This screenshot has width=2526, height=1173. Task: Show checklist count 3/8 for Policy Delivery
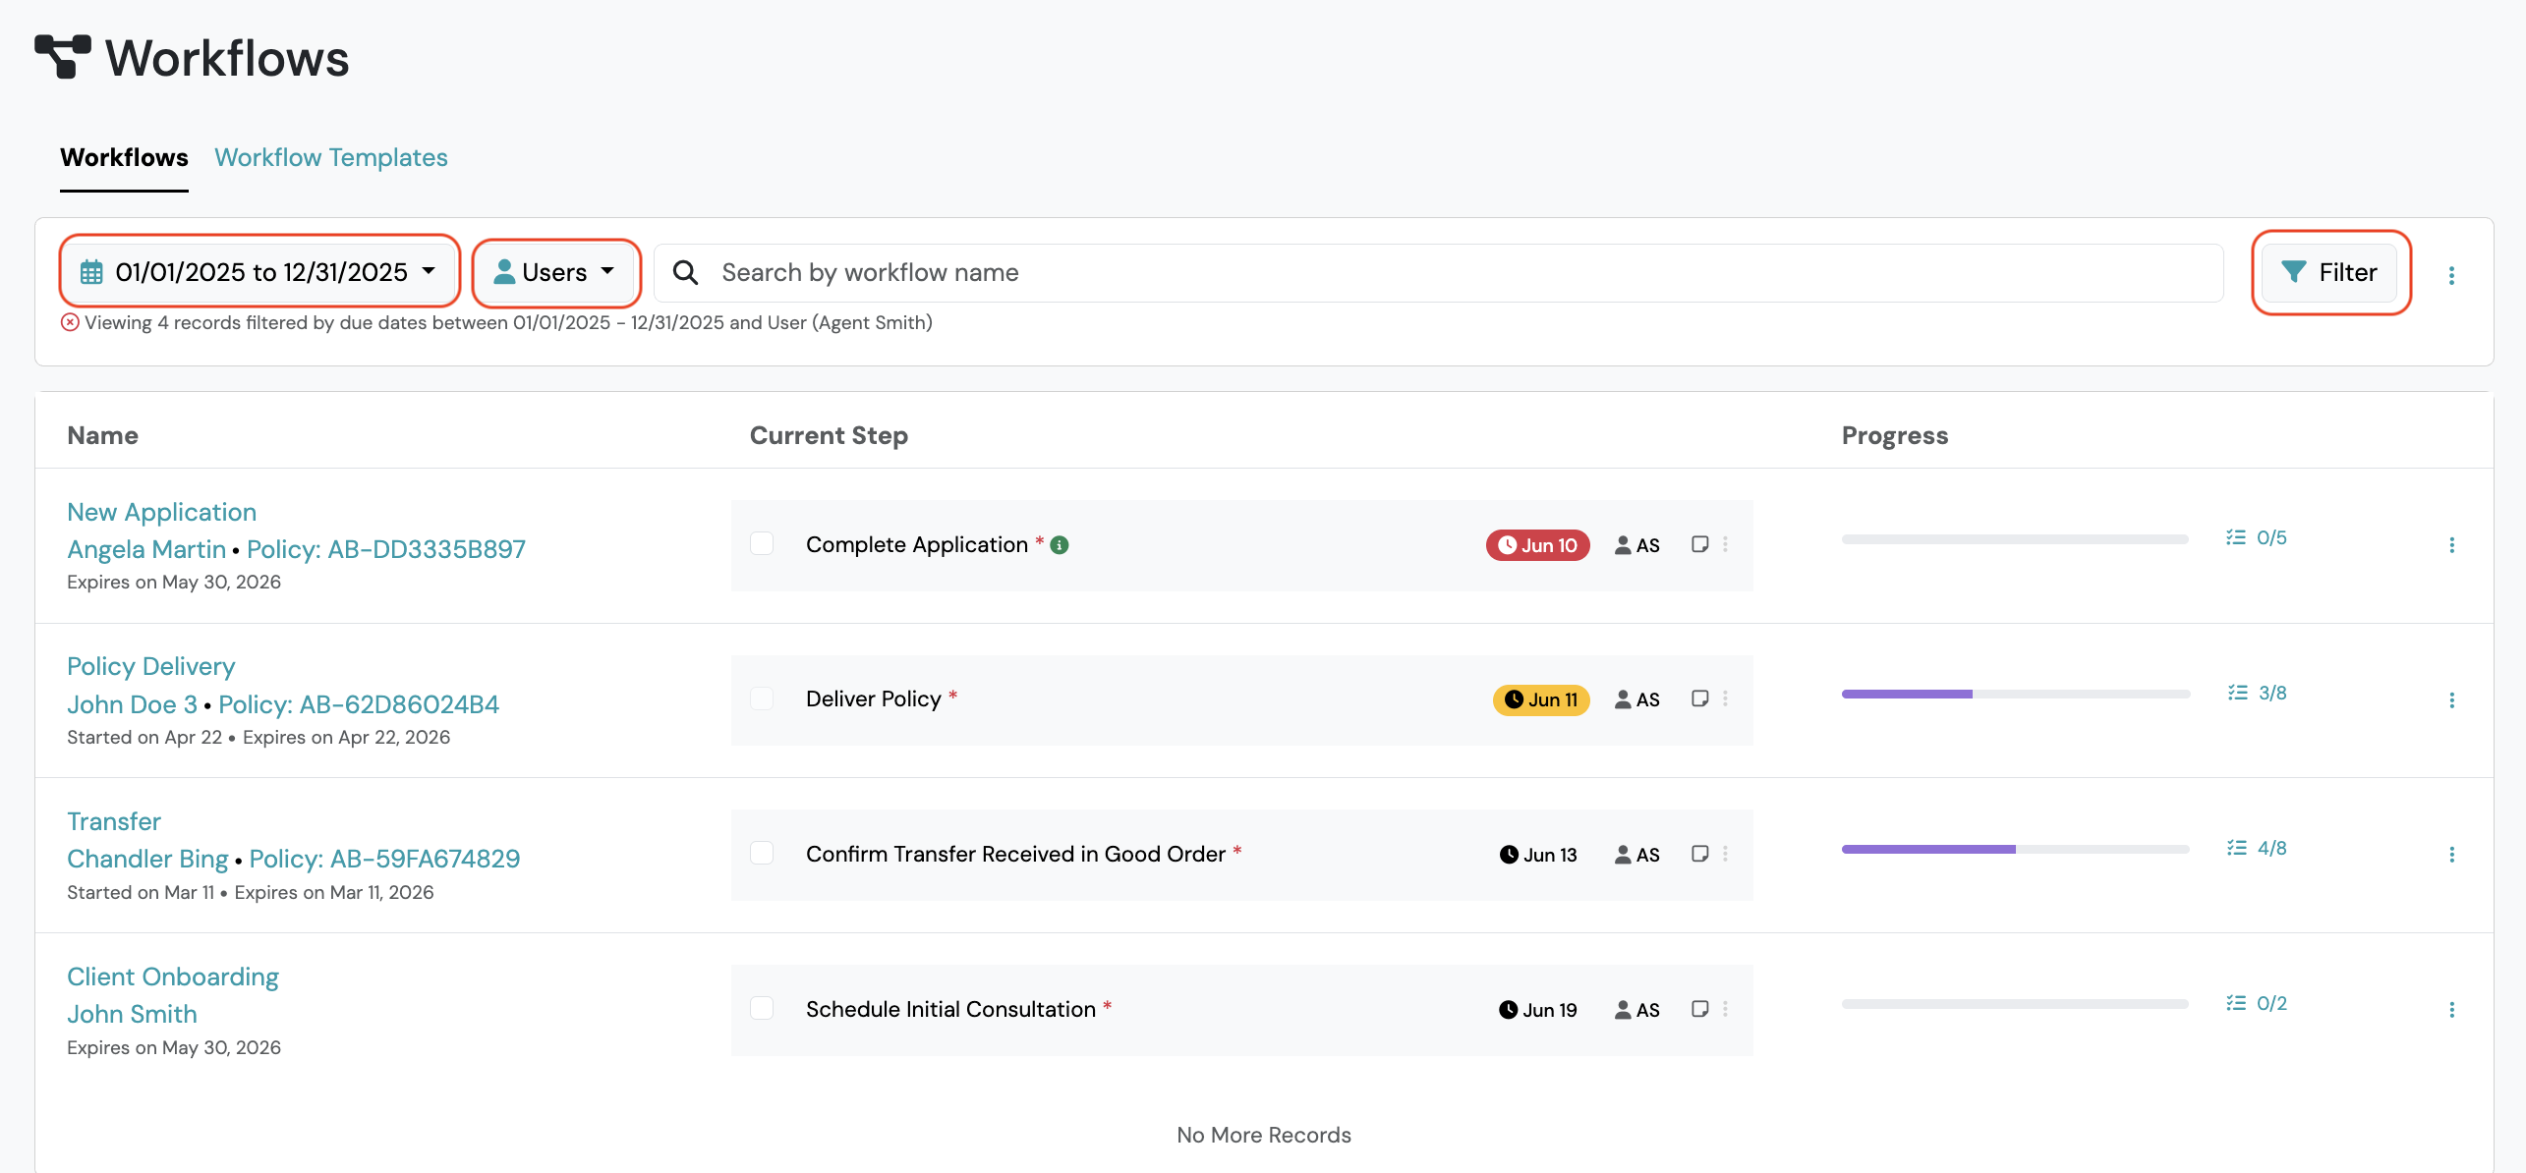pyautogui.click(x=2257, y=694)
